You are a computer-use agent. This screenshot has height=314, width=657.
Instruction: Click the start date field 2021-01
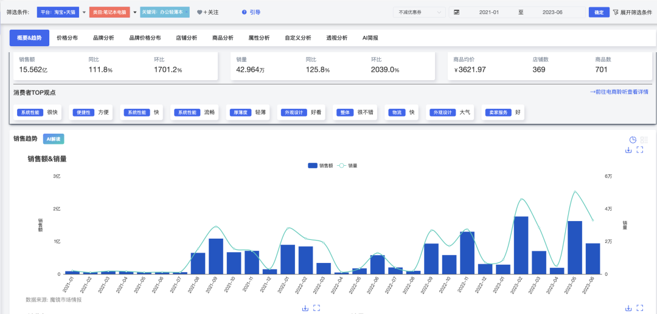(x=489, y=13)
